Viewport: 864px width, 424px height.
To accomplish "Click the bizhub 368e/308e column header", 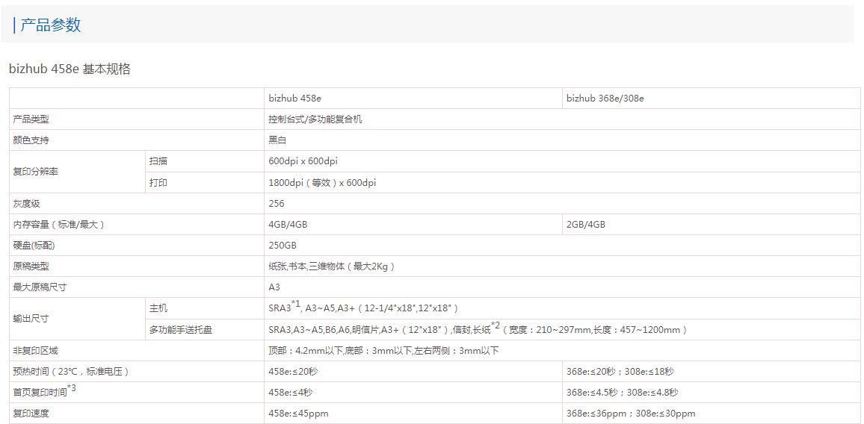I will 605,99.
